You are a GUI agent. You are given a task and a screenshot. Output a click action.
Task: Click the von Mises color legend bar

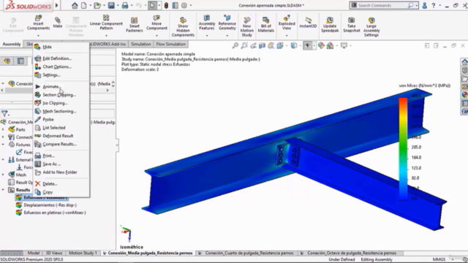coord(403,148)
